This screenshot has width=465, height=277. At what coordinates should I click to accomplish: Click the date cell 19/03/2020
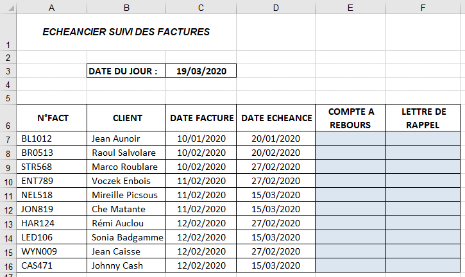click(201, 71)
